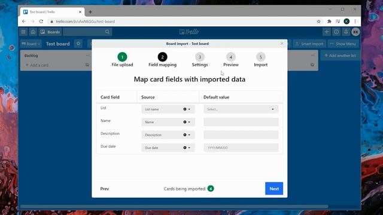Image resolution: width=383 pixels, height=215 pixels.
Task: Click the Trello logo in header
Action: pyautogui.click(x=189, y=32)
